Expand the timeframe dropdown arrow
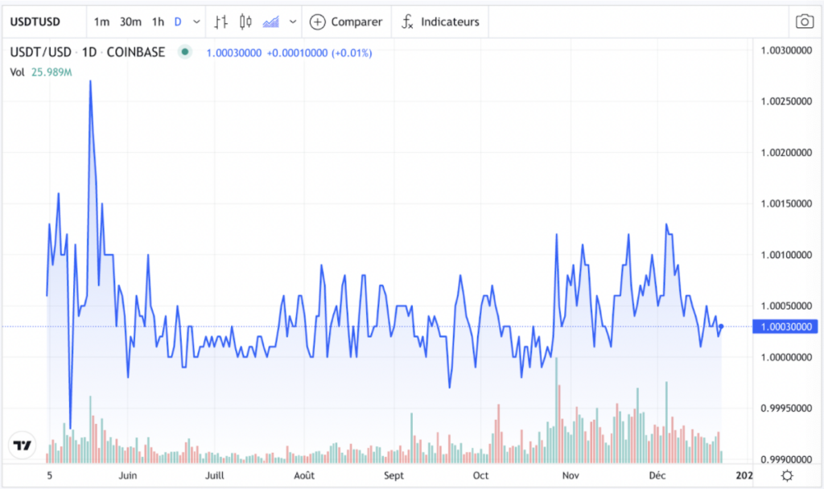 (197, 22)
